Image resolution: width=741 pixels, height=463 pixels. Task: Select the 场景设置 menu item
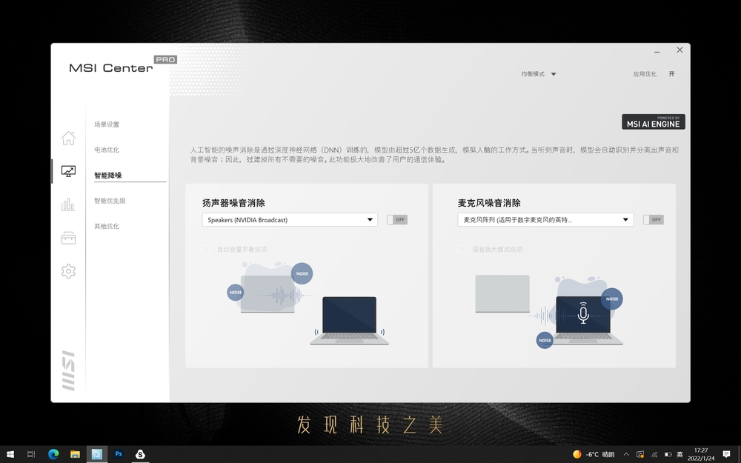click(x=107, y=124)
